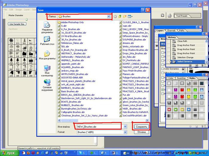
Task: Click the file browser icon next to Tool Presets
Action: click(x=170, y=15)
